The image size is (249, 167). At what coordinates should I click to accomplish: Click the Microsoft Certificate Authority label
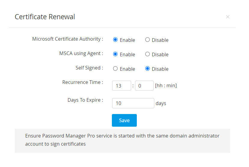pyautogui.click(x=67, y=39)
